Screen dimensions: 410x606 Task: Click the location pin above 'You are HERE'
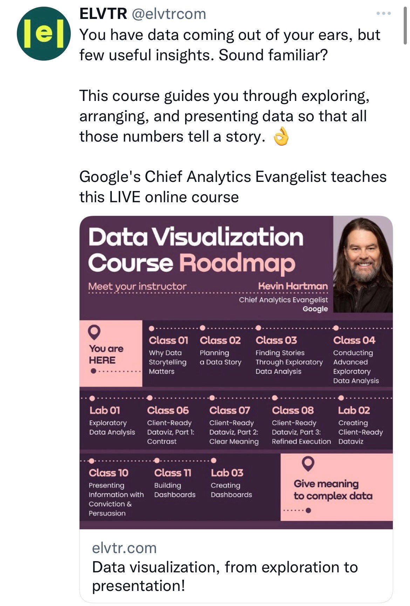click(x=94, y=332)
